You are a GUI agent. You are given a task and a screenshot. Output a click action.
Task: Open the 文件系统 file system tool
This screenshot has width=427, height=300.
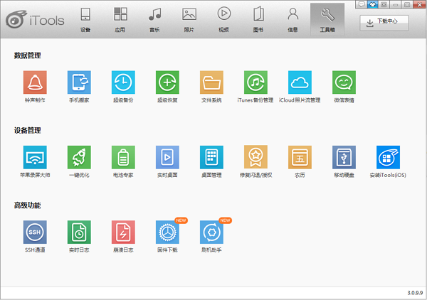point(211,82)
